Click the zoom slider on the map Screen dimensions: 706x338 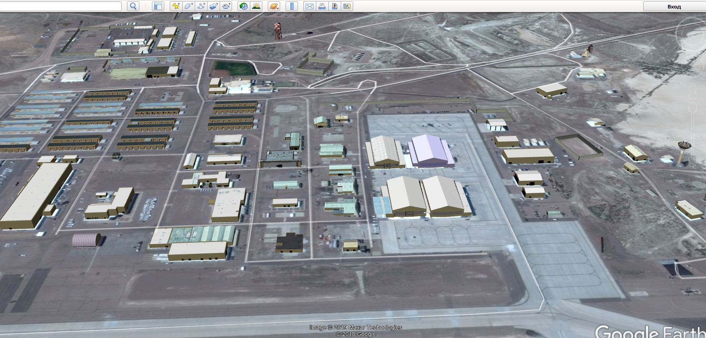(693, 129)
